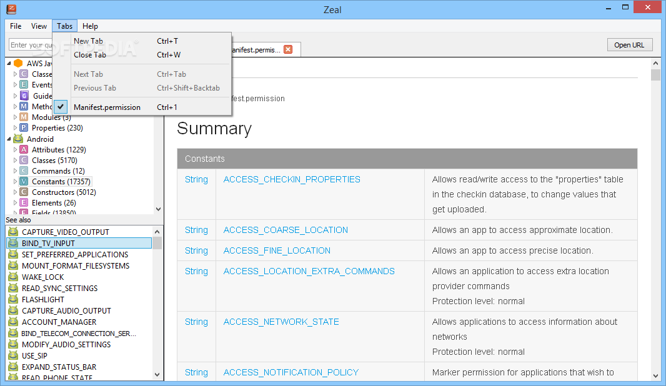Choose New Tab from Tabs menu
This screenshot has height=386, width=666.
(142, 41)
